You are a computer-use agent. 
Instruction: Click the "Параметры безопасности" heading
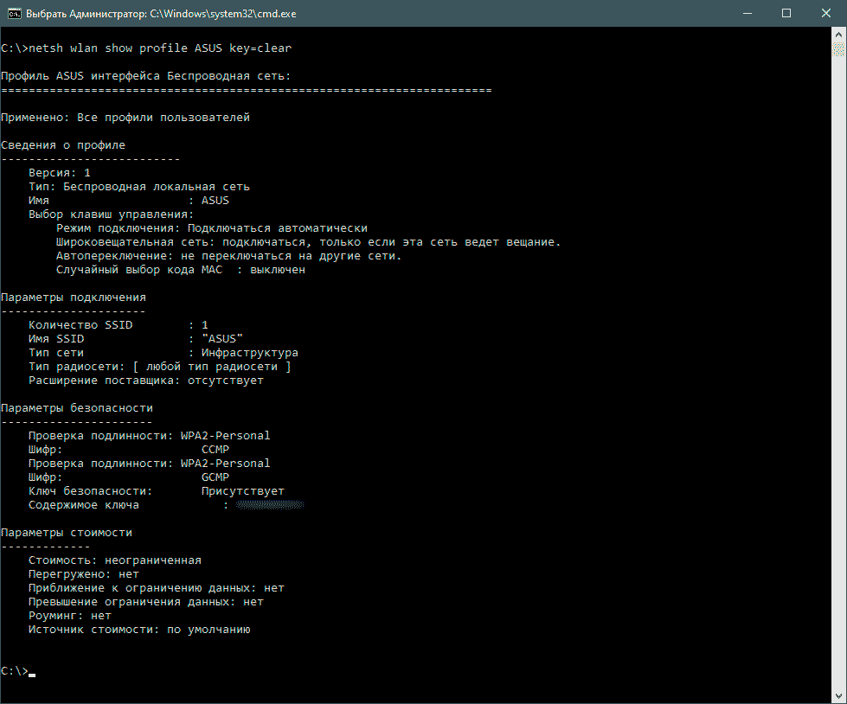click(x=77, y=408)
